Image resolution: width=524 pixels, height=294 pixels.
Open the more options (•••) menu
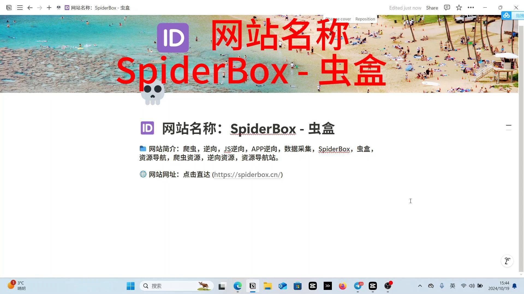click(x=471, y=8)
